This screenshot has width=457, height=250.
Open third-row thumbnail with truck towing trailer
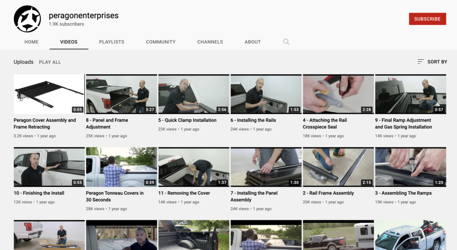click(x=338, y=235)
